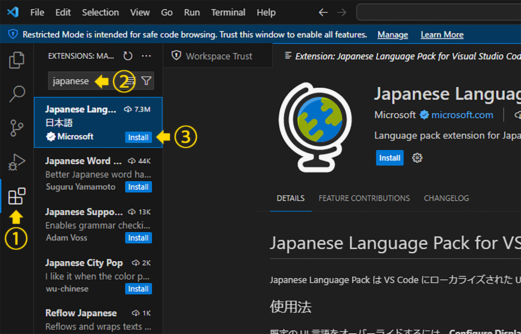Open the Explorer view in activity bar

[17, 60]
